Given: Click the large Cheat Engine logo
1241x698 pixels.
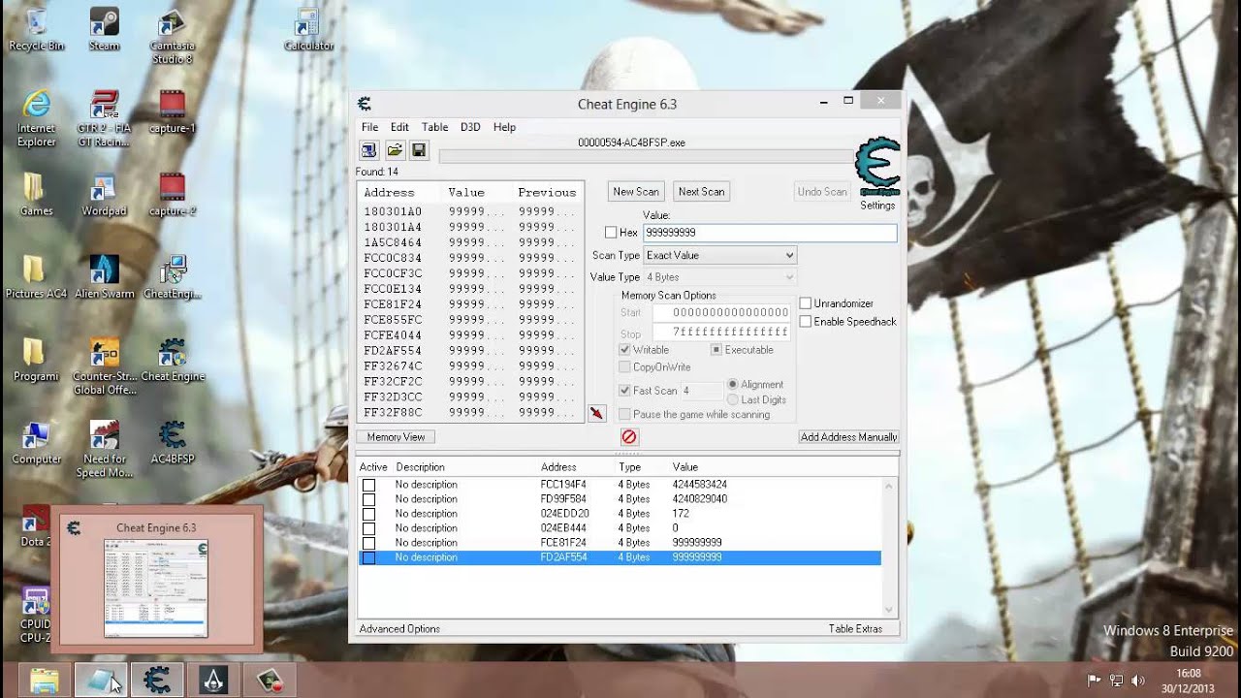Looking at the screenshot, I should [x=877, y=167].
